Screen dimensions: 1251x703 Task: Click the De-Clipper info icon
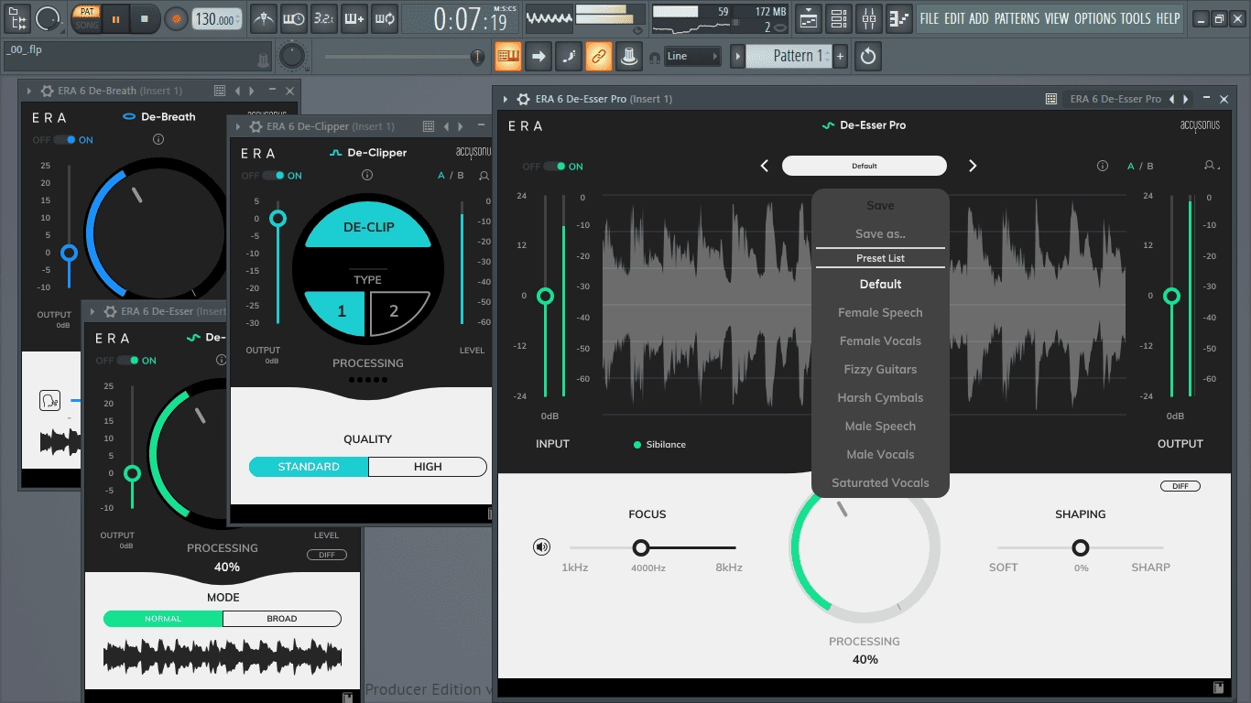pyautogui.click(x=367, y=175)
